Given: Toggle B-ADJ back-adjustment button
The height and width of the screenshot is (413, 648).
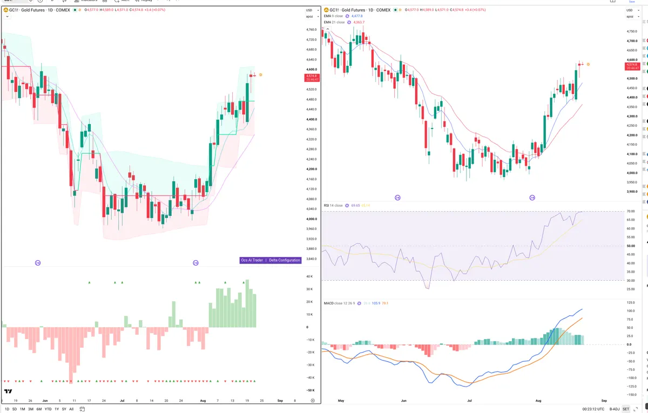Looking at the screenshot, I should (615, 409).
